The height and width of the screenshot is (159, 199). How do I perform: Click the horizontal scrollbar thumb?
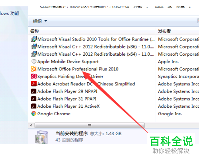[90, 125]
